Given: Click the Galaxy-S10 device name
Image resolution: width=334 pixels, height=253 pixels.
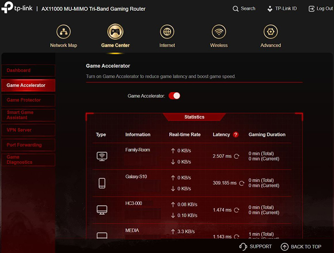Looking at the screenshot, I should tap(136, 177).
